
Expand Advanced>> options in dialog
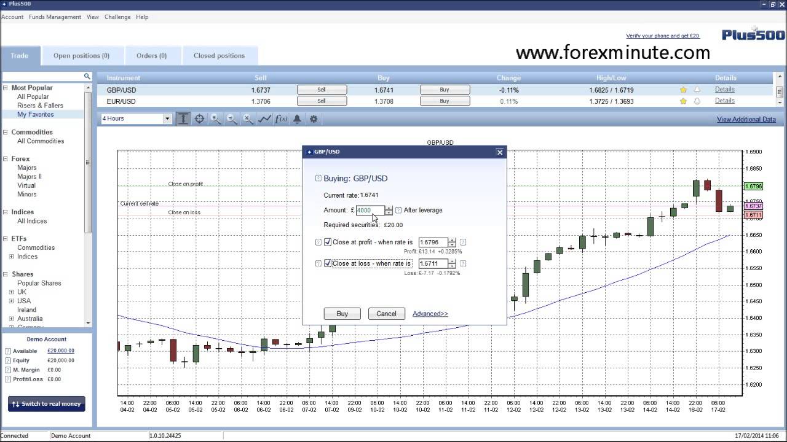tap(430, 314)
